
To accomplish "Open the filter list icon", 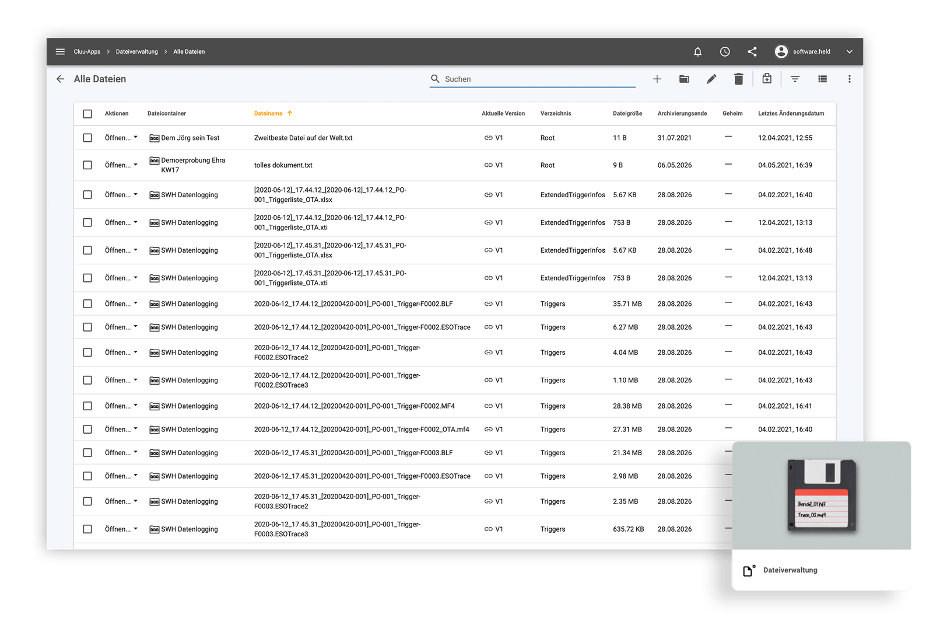I will tap(795, 79).
